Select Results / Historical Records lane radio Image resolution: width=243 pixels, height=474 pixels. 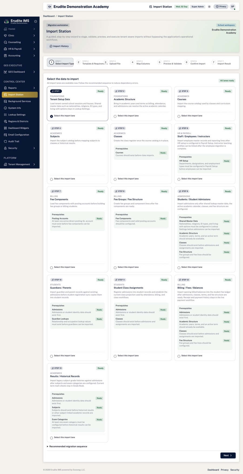(52, 438)
